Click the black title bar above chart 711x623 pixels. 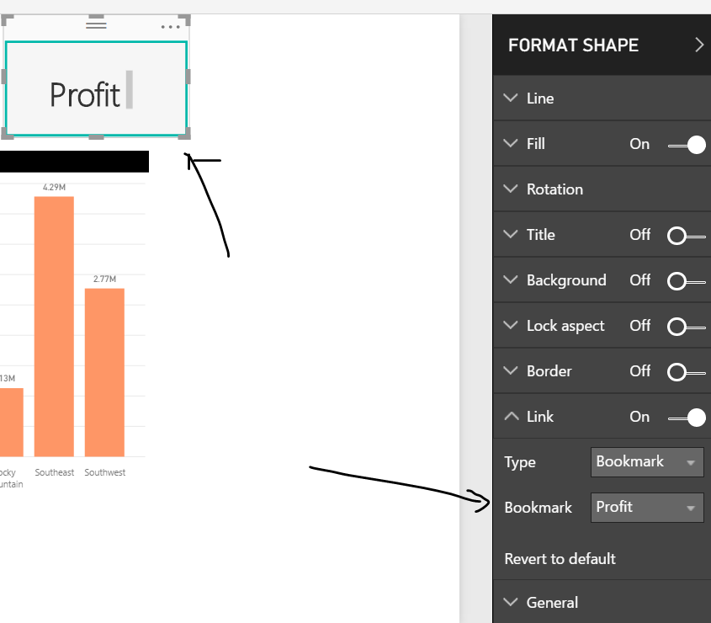click(74, 162)
